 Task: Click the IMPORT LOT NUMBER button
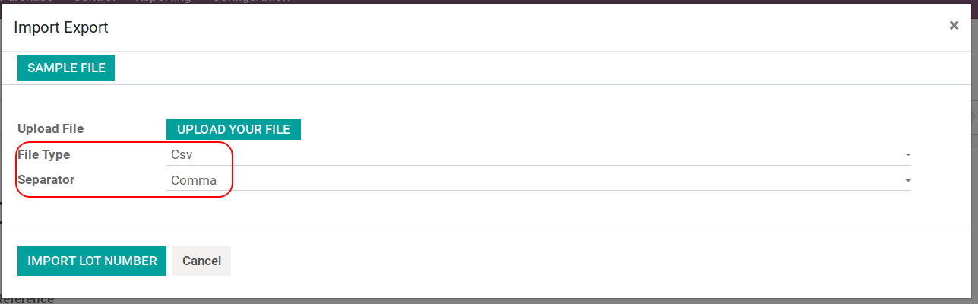(92, 261)
